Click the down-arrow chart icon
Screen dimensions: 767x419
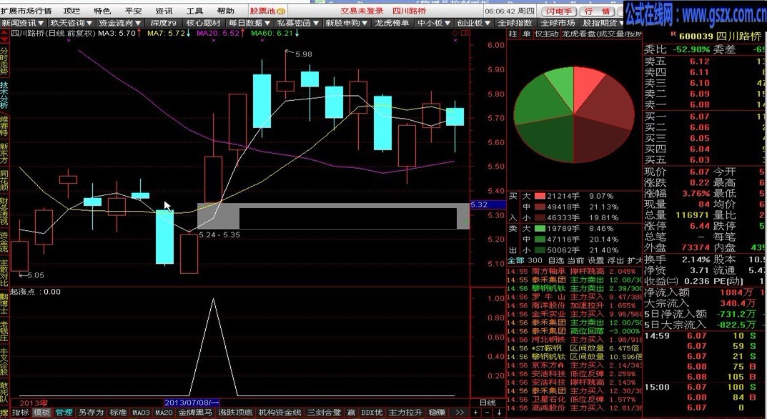coord(498,413)
